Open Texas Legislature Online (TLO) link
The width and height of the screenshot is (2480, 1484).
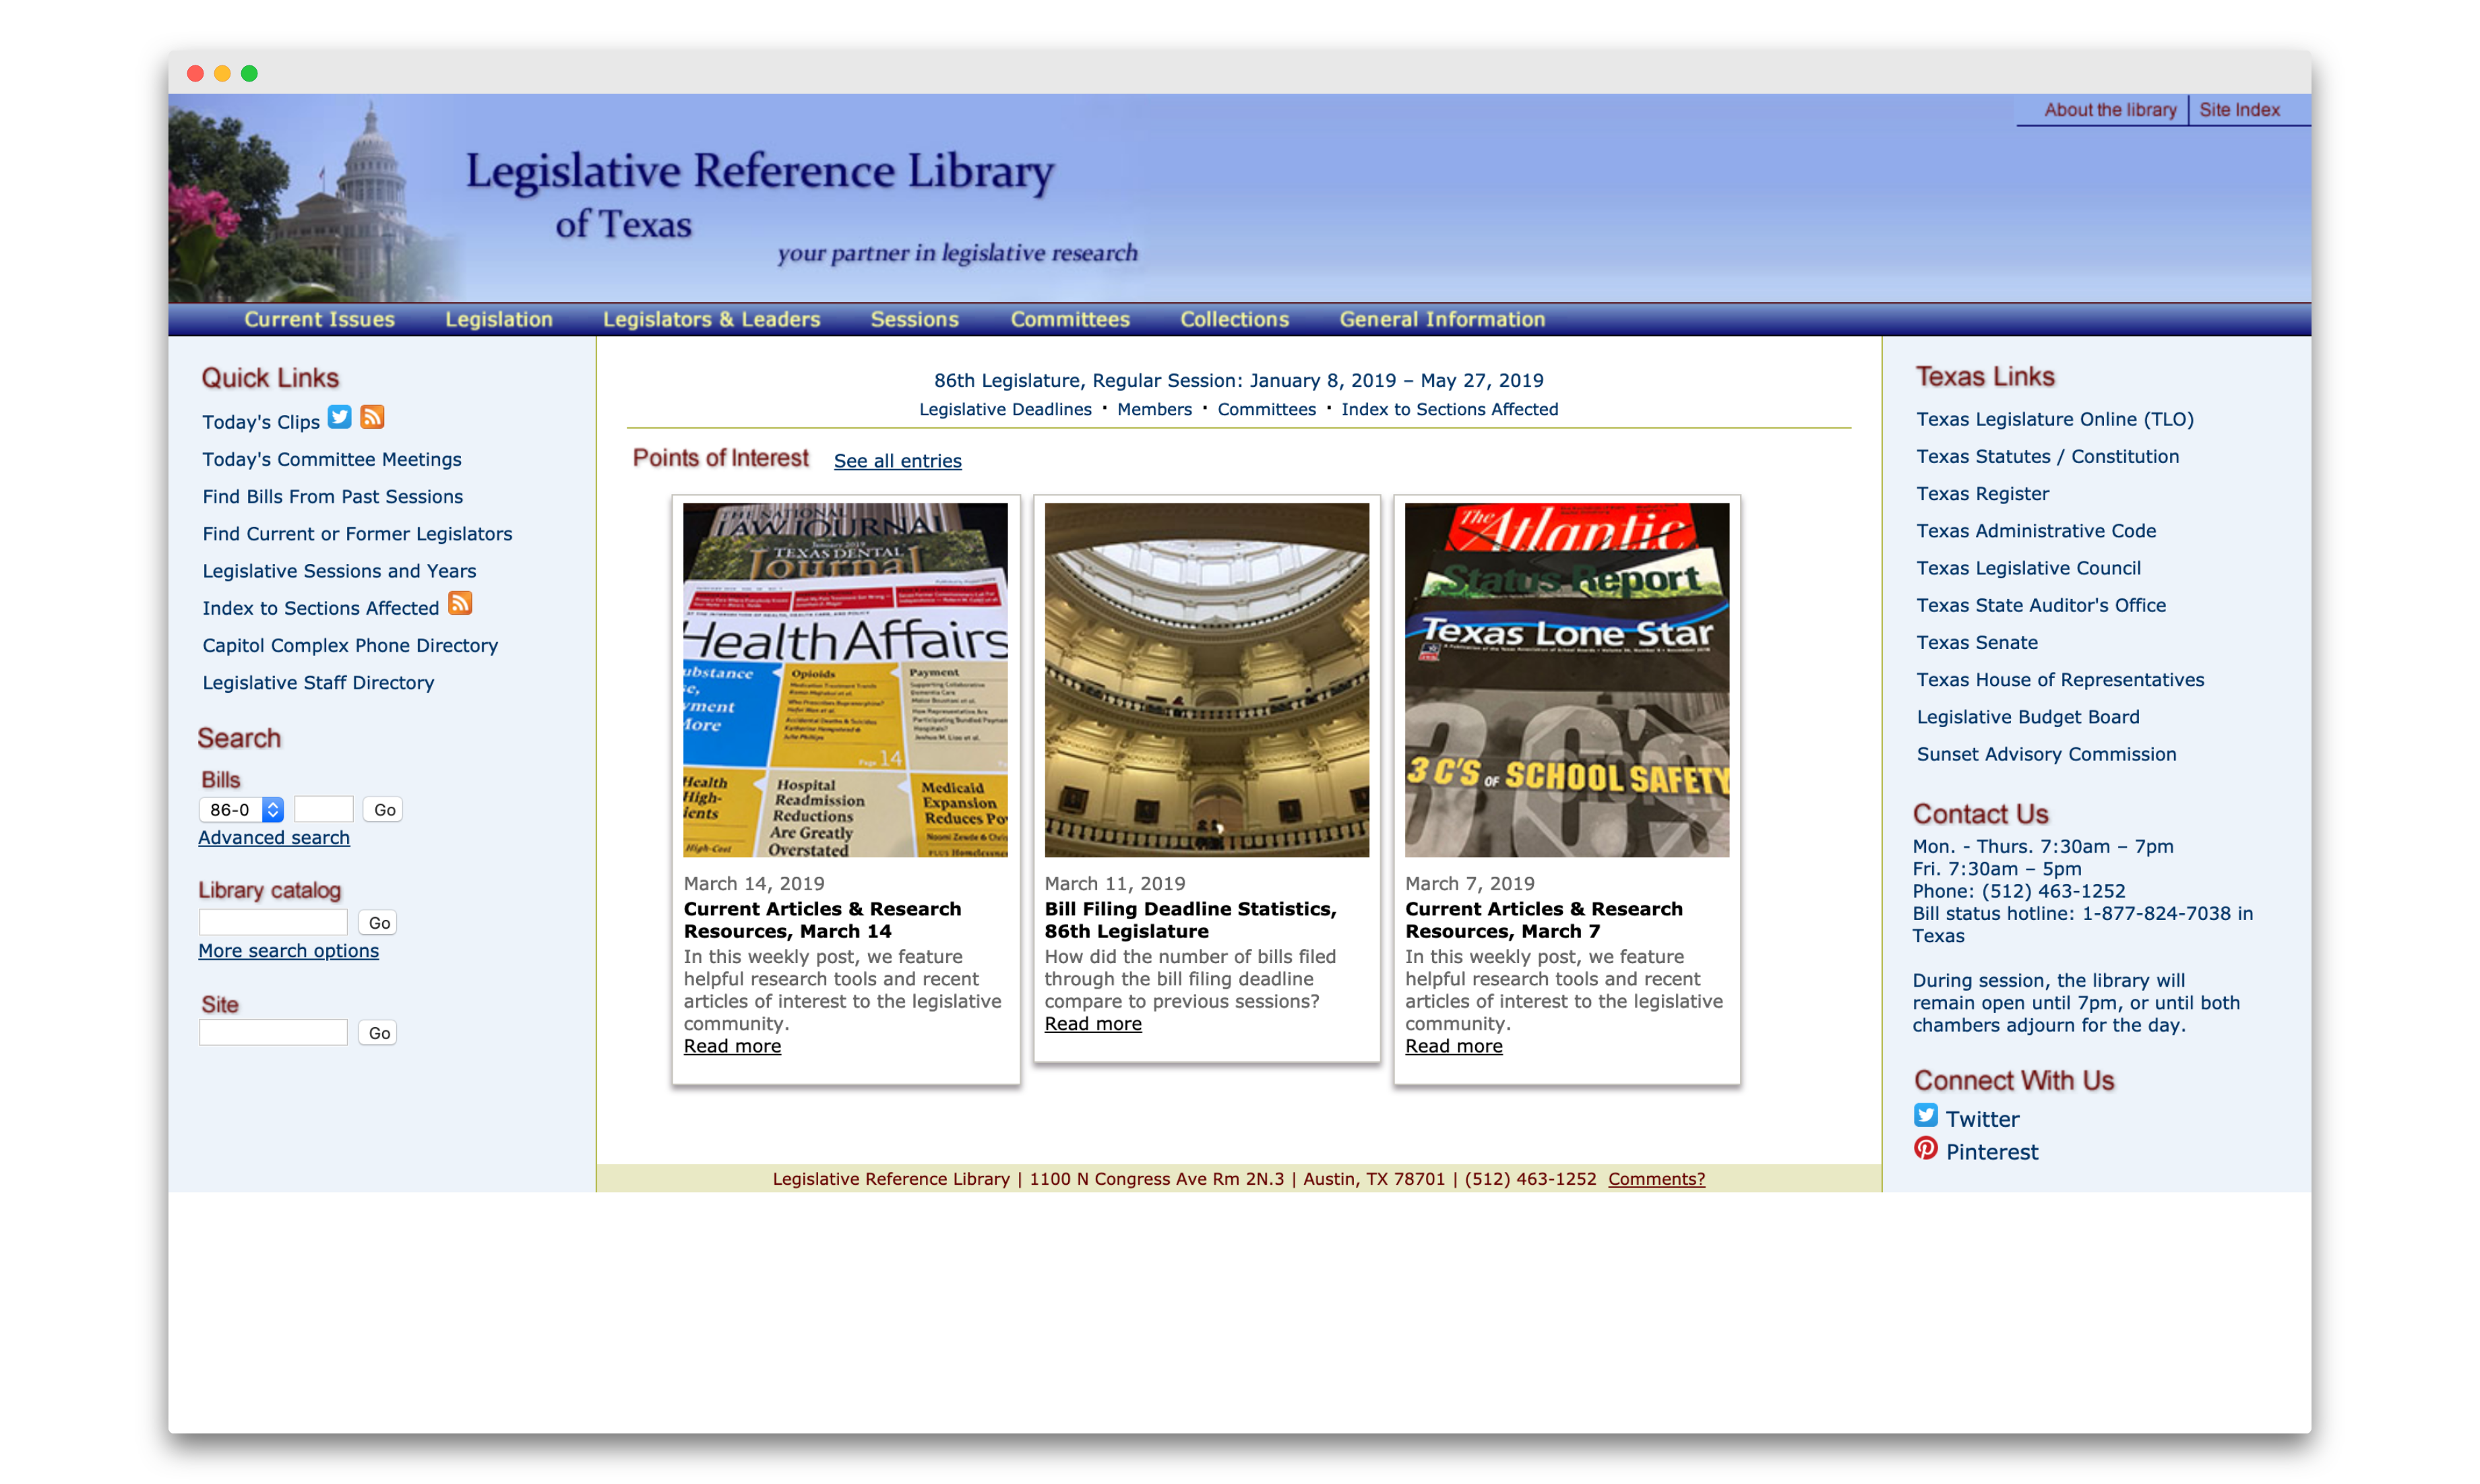[x=2054, y=419]
